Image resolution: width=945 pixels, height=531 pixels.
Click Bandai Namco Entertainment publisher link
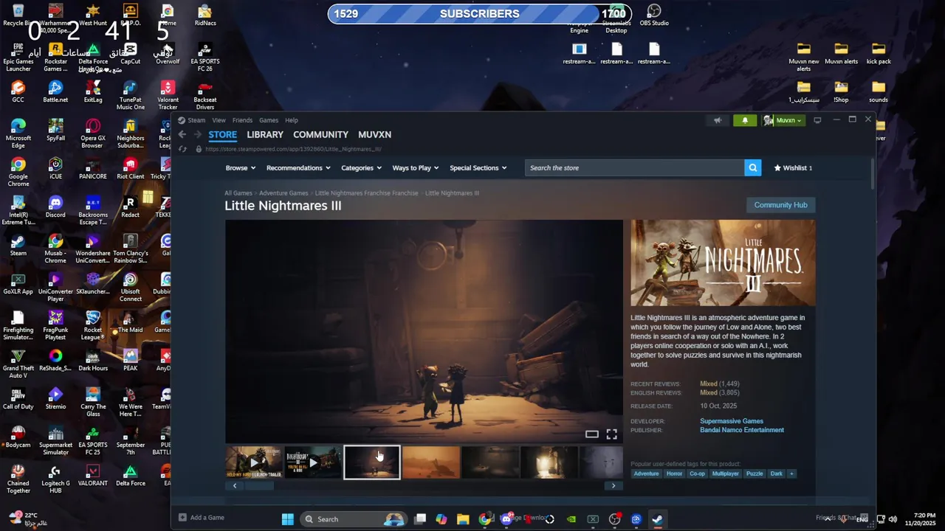pyautogui.click(x=742, y=430)
